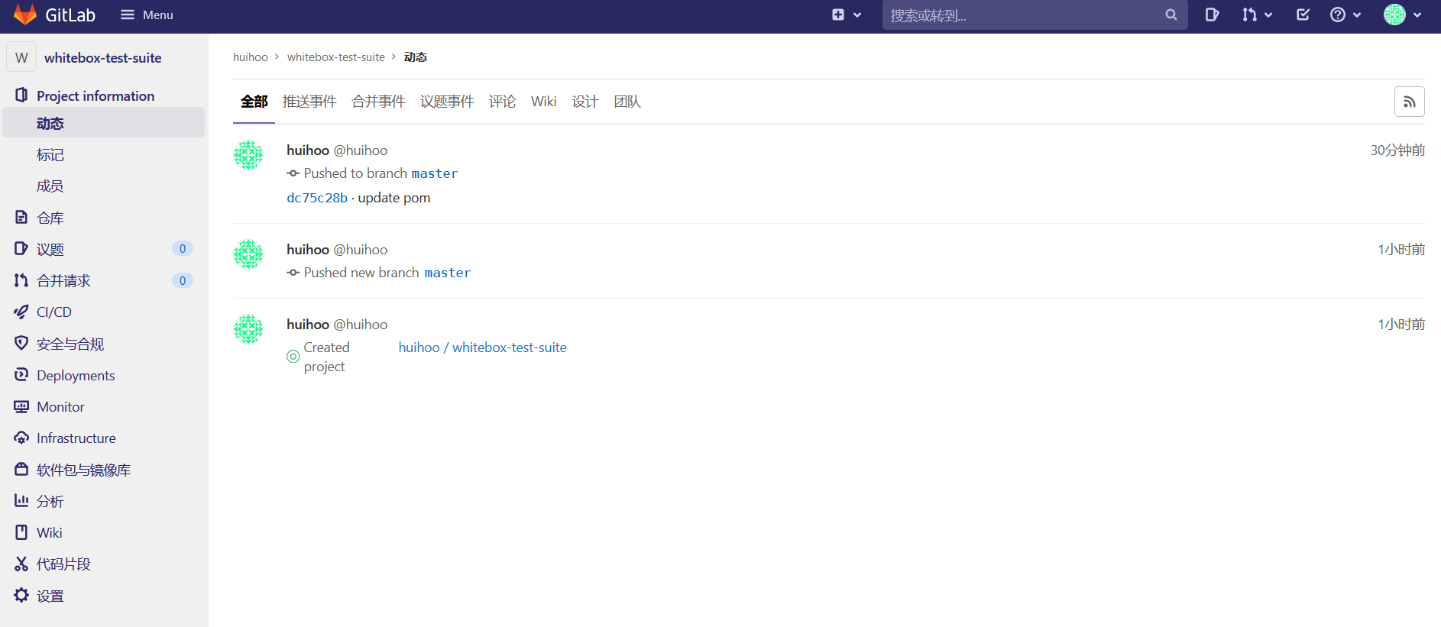Open CI/CD rocket sidebar item
This screenshot has width=1441, height=627.
53,312
